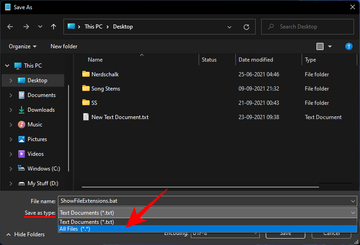
Task: Click the Text Document type cell
Action: point(323,117)
